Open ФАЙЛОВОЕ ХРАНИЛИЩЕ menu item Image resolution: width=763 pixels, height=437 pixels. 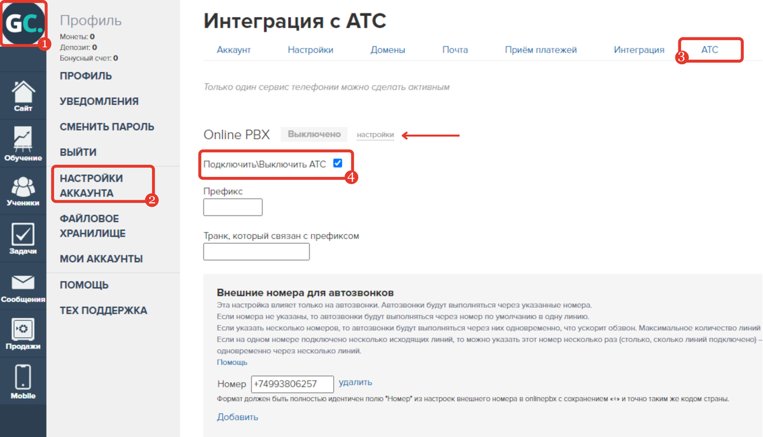coord(93,226)
